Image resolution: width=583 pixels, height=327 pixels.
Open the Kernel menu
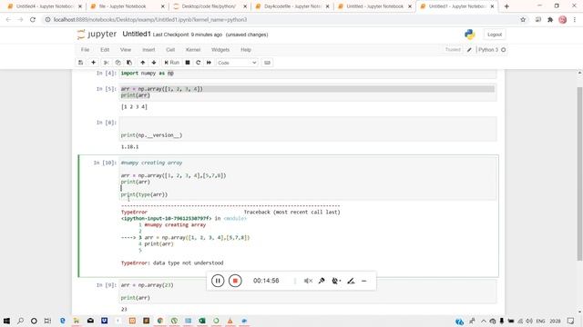pos(193,50)
